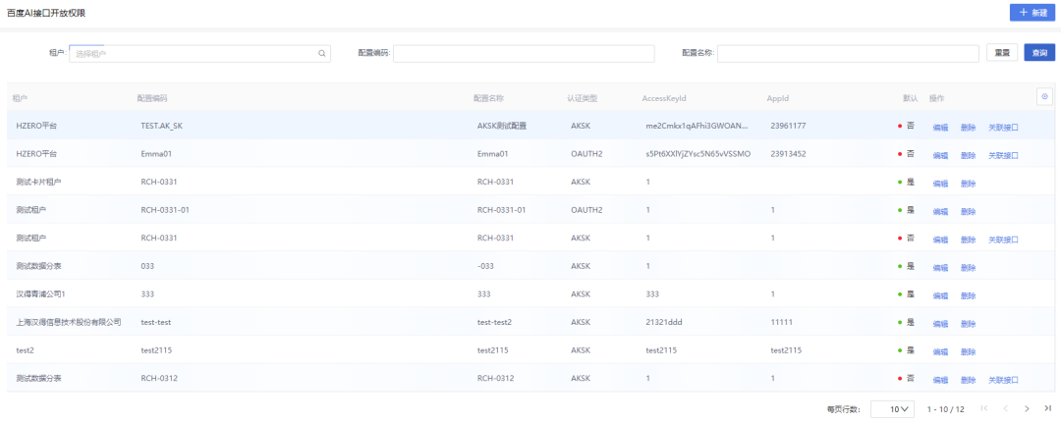Image resolution: width=1061 pixels, height=424 pixels.
Task: Open the table column settings gear icon
Action: click(1044, 96)
